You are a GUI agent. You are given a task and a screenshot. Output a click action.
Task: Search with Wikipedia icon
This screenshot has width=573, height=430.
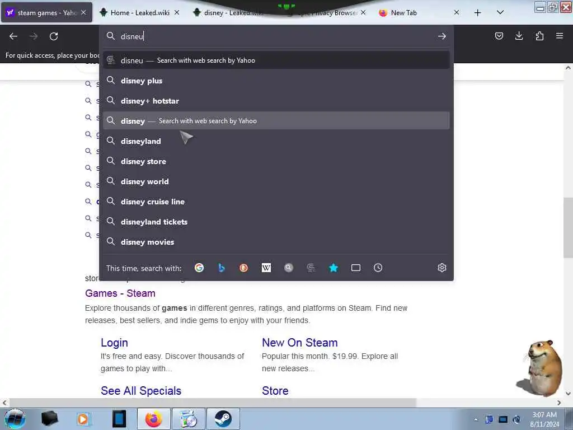coord(266,268)
